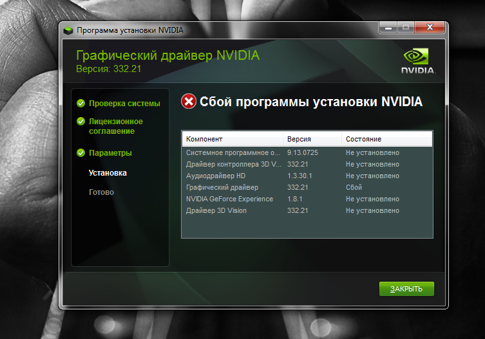Click the Версия column header
Screen dimensions: 485x339
(x=312, y=139)
